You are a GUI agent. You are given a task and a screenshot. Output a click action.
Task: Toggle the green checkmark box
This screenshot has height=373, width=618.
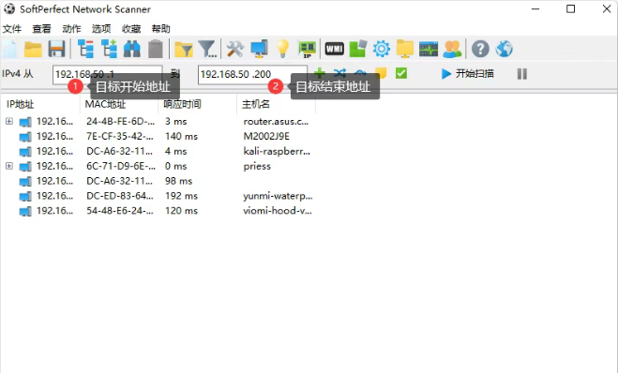(400, 73)
